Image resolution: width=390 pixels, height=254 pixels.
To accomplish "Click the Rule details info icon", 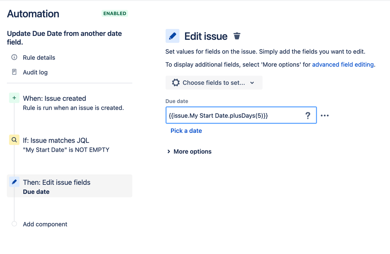I will [14, 57].
